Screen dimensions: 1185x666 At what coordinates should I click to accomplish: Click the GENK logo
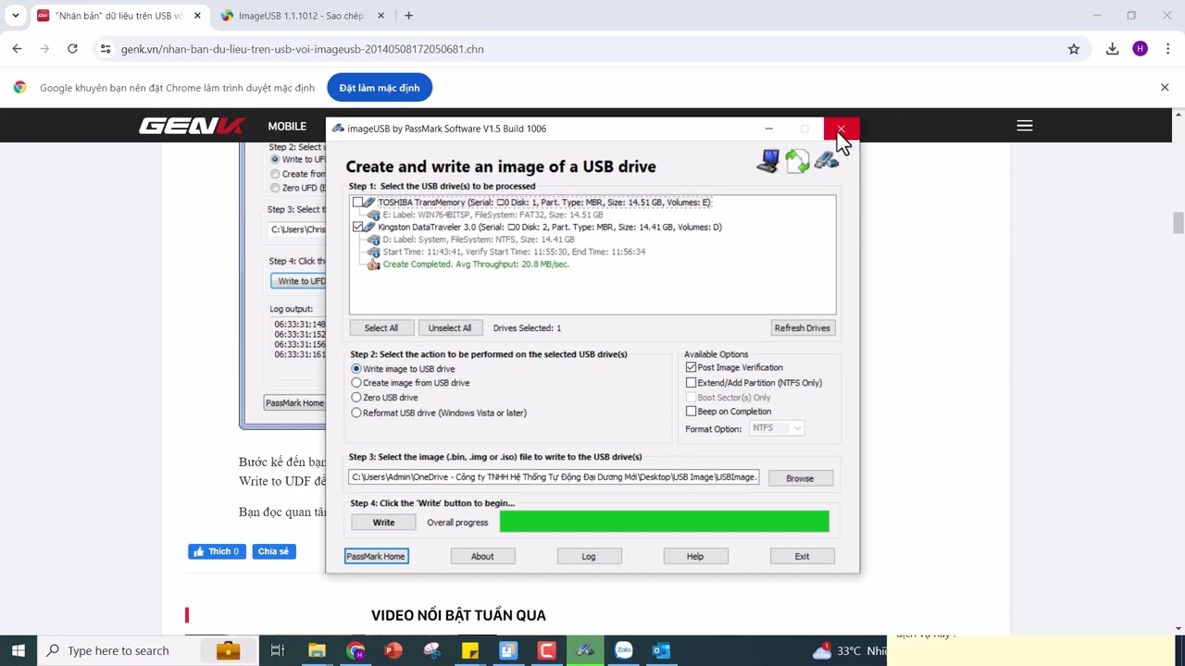click(193, 126)
